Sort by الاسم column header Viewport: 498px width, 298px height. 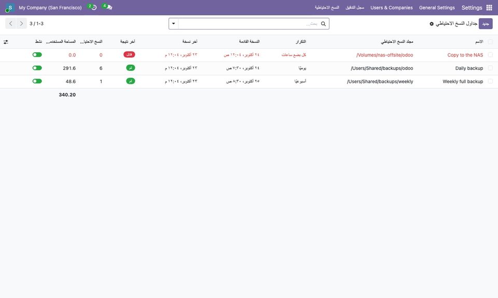click(479, 41)
